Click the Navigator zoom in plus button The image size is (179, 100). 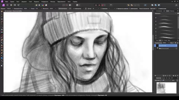(177, 80)
